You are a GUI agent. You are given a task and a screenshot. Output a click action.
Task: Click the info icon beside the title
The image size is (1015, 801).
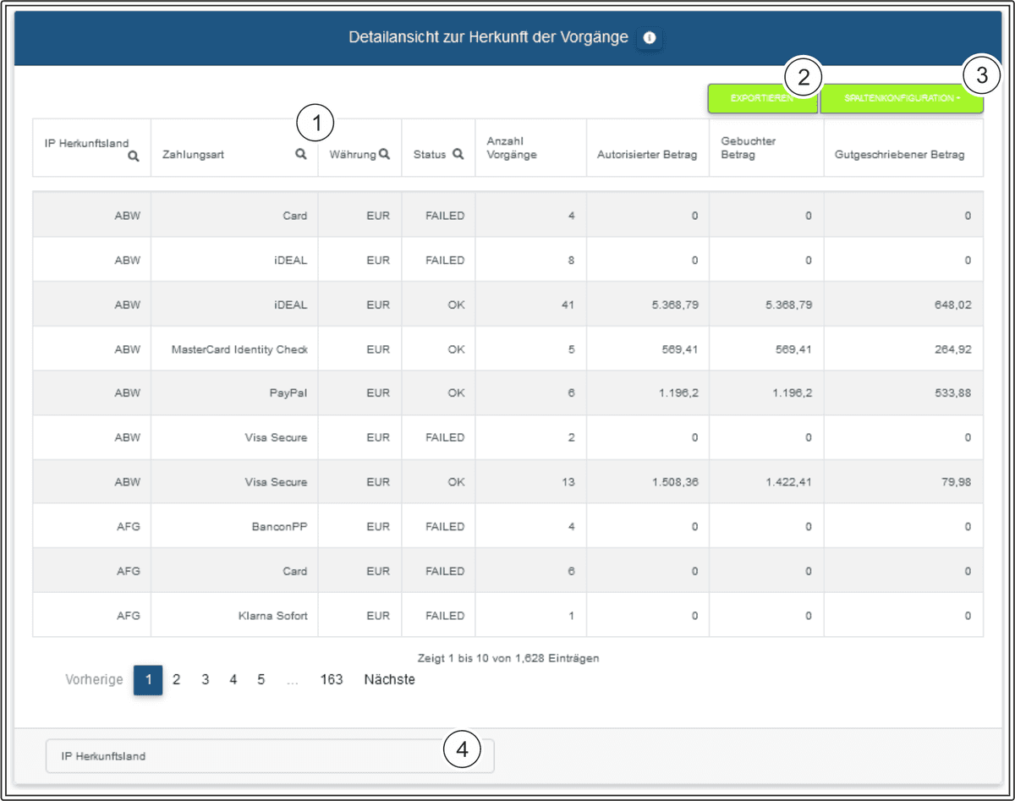coord(650,38)
